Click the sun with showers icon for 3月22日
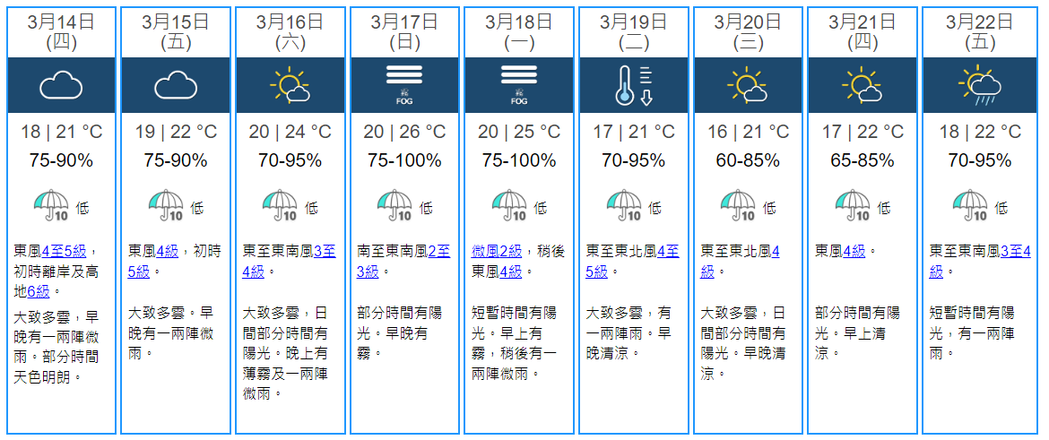This screenshot has height=440, width=1049. tap(977, 86)
